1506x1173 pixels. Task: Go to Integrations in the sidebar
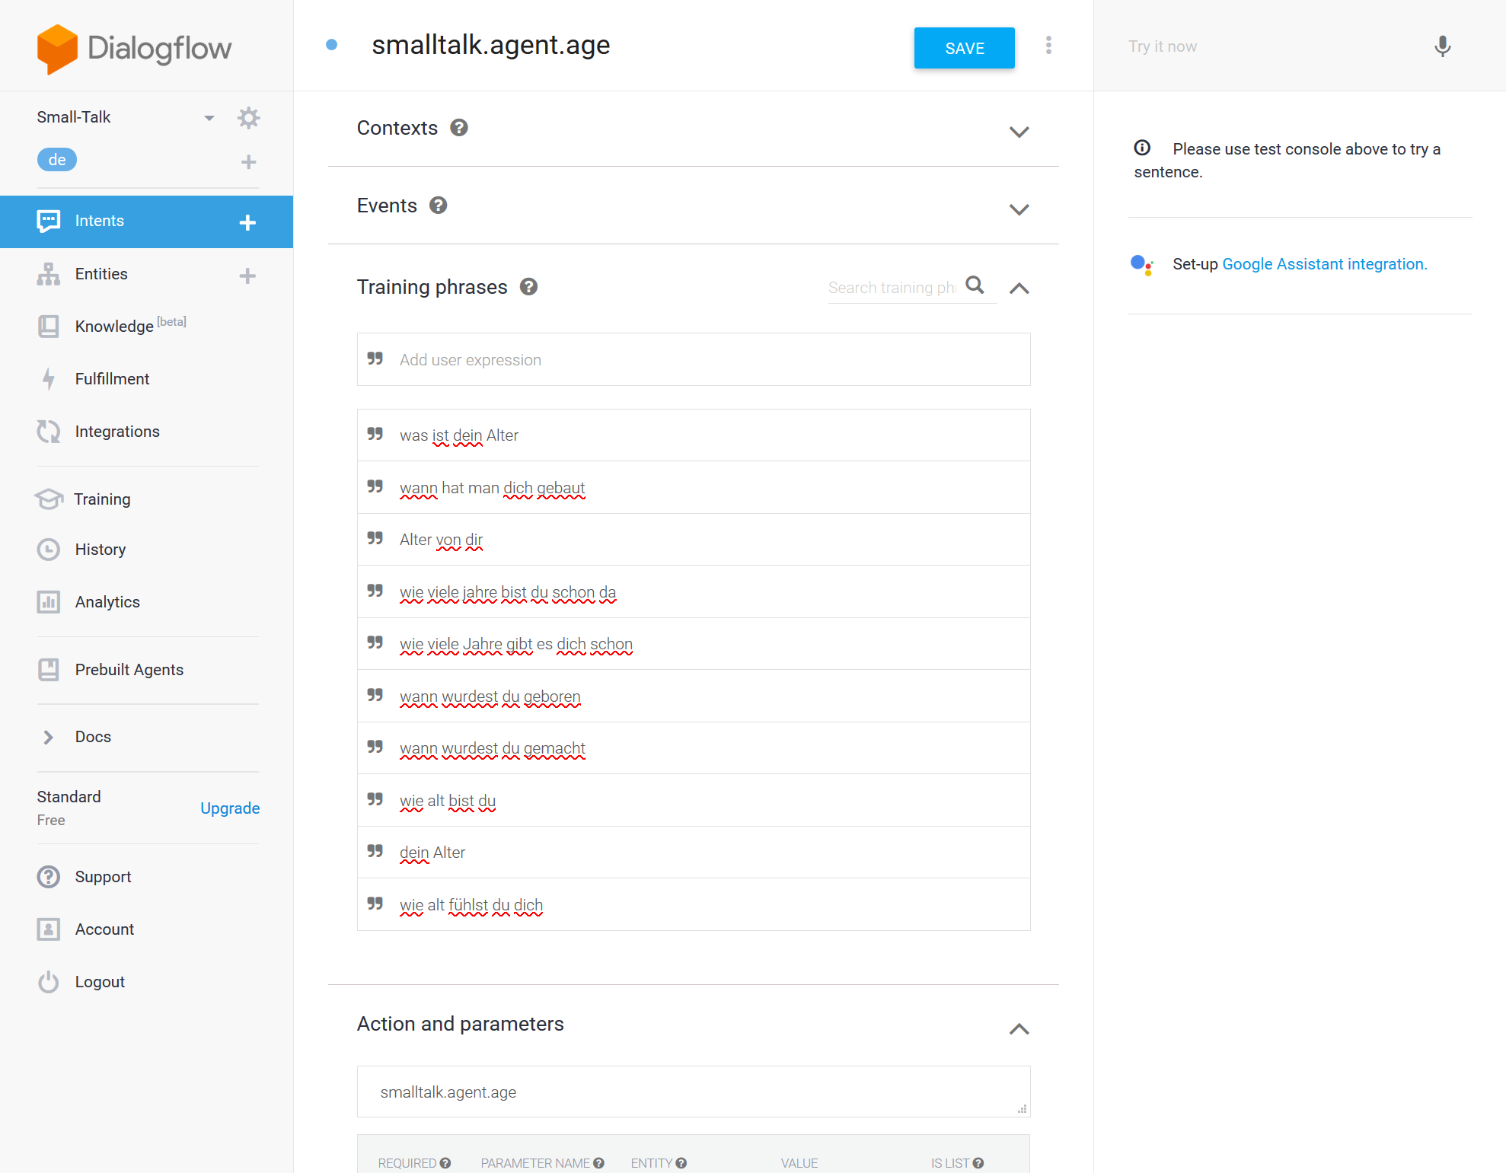point(117,432)
